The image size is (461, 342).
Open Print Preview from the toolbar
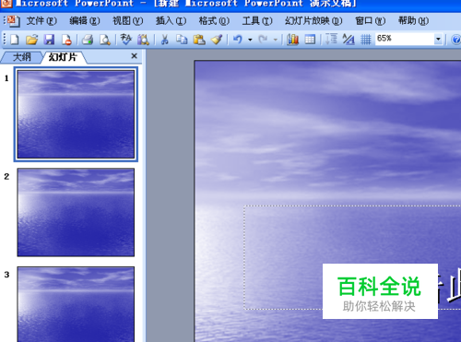[105, 40]
